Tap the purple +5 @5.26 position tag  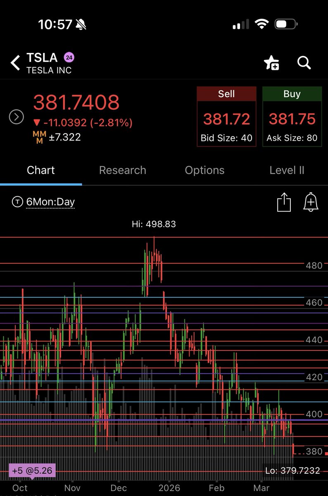[x=32, y=470]
